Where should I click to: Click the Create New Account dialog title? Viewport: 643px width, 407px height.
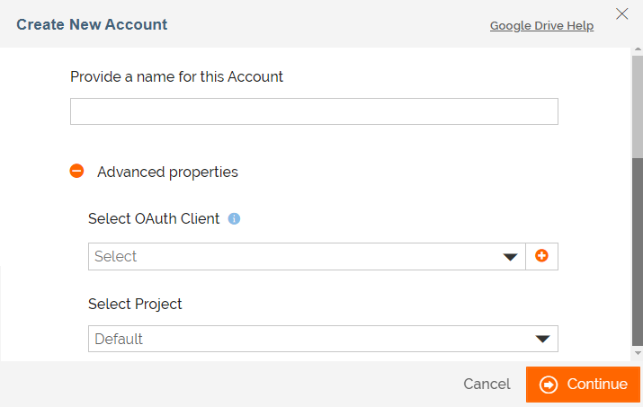(x=92, y=24)
